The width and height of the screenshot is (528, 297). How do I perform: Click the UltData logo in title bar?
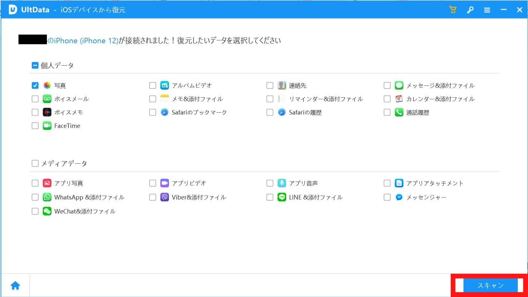coord(13,10)
